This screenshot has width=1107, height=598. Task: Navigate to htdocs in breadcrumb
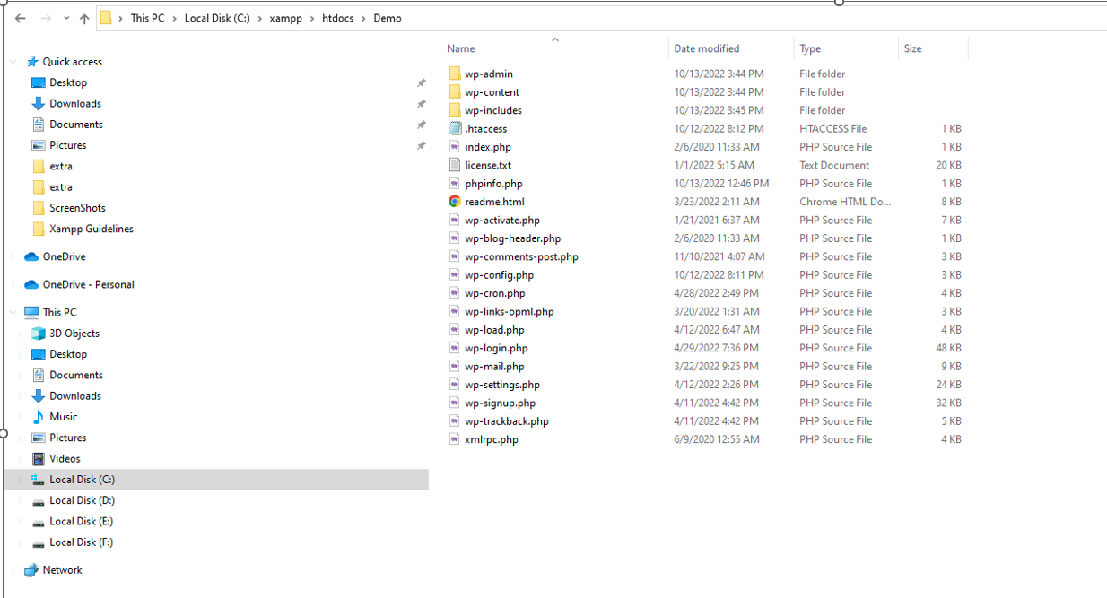(339, 18)
